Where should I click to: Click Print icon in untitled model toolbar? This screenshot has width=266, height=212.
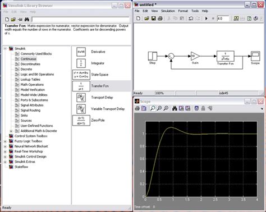tap(160, 19)
